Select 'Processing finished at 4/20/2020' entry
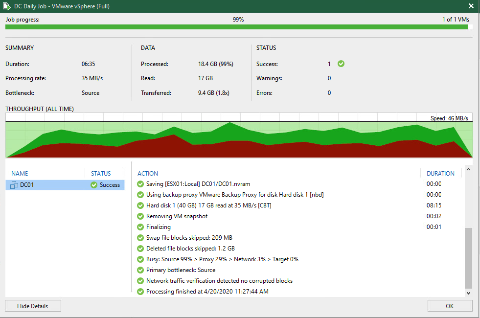 207,292
